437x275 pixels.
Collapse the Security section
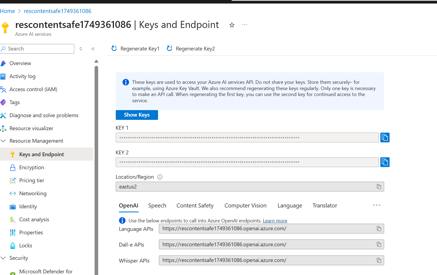coord(4,258)
